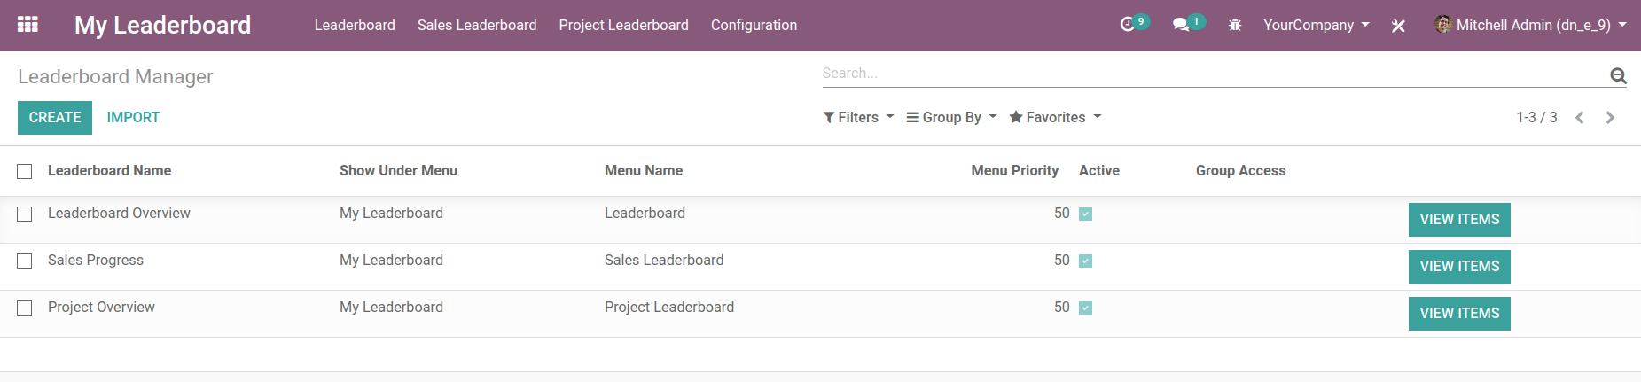
Task: Open the Sales Leaderboard menu
Action: pos(477,26)
